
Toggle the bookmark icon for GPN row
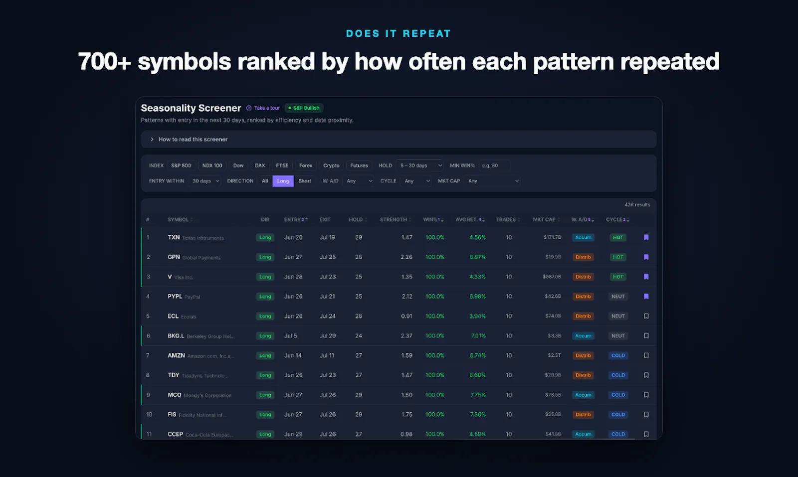click(x=646, y=257)
